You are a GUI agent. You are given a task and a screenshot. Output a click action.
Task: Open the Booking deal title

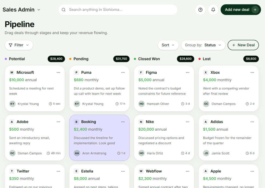coord(88,122)
